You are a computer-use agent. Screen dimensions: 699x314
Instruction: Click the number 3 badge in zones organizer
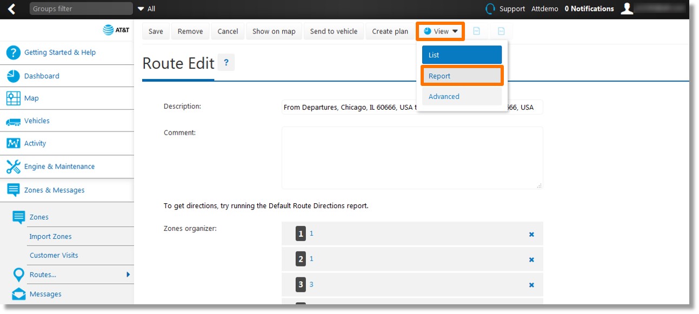pyautogui.click(x=301, y=285)
